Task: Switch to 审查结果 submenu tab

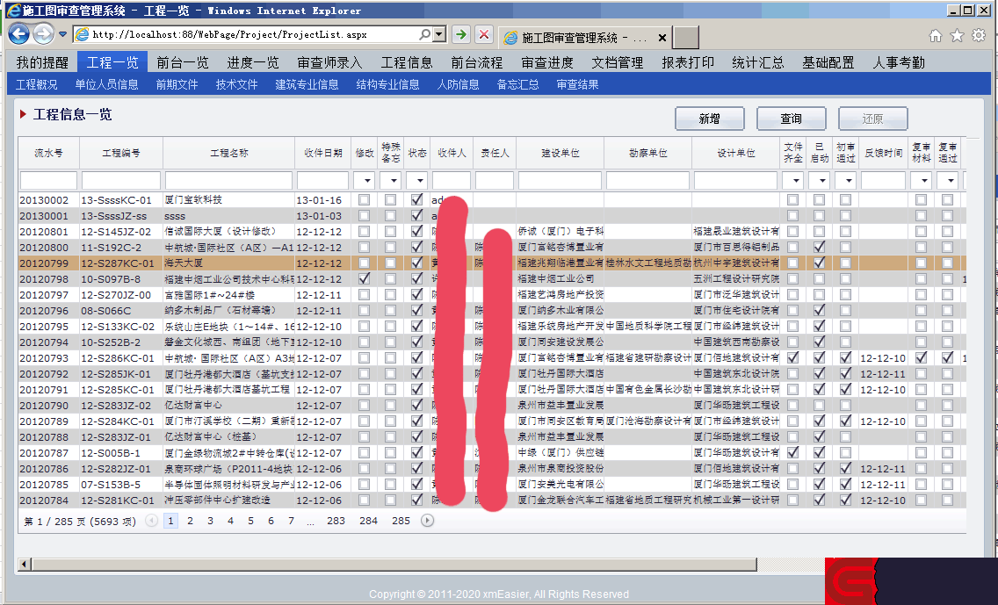Action: click(577, 84)
